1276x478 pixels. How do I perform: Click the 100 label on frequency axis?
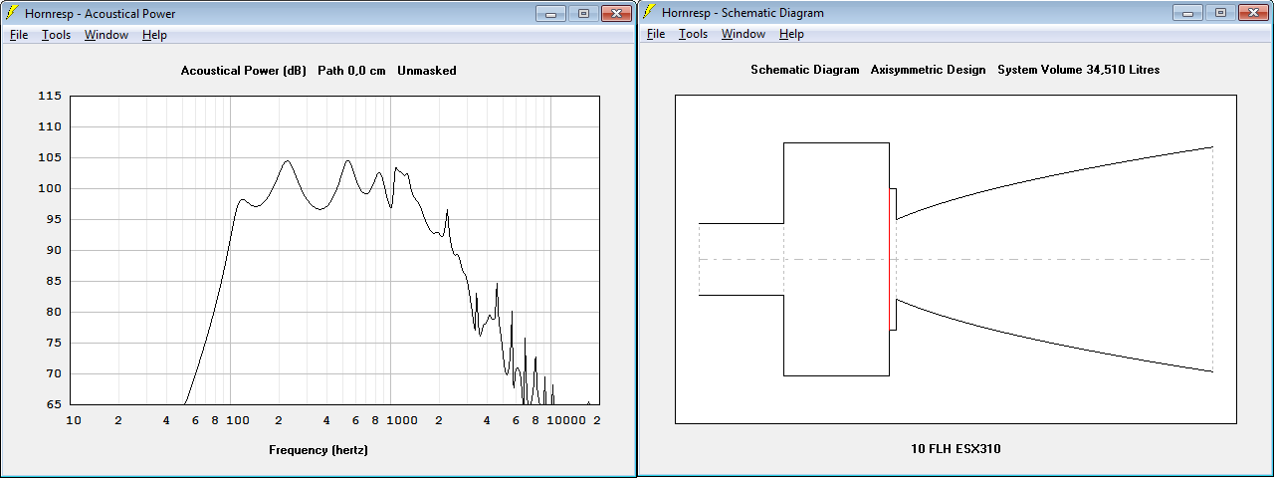(x=237, y=420)
